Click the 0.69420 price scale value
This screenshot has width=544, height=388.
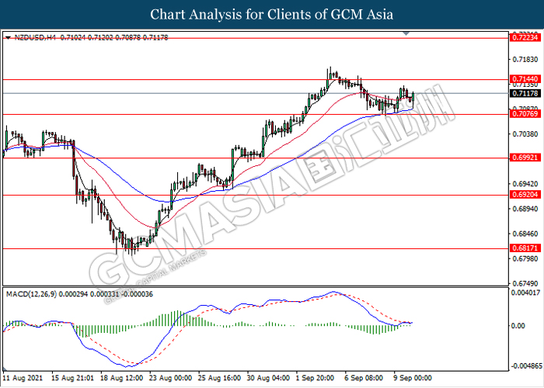pos(525,184)
